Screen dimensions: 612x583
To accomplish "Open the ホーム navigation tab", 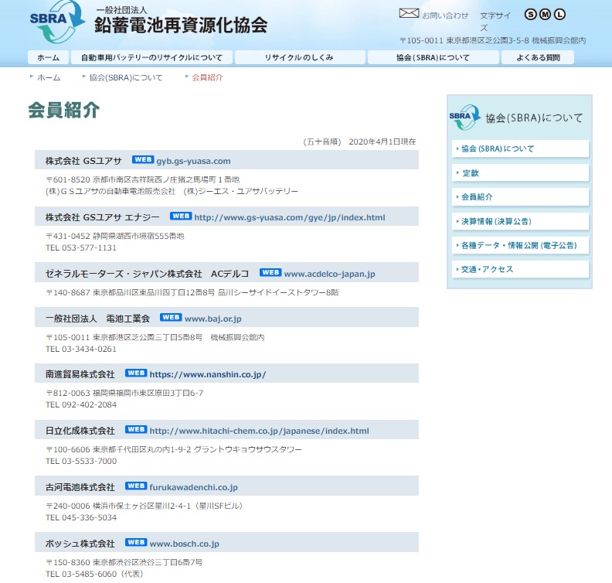I will (x=49, y=57).
